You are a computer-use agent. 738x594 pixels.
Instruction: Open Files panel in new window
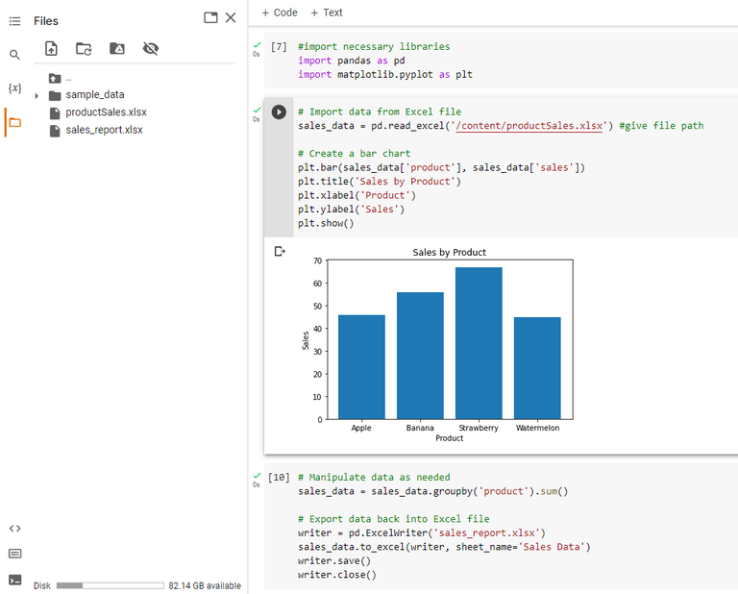coord(210,18)
